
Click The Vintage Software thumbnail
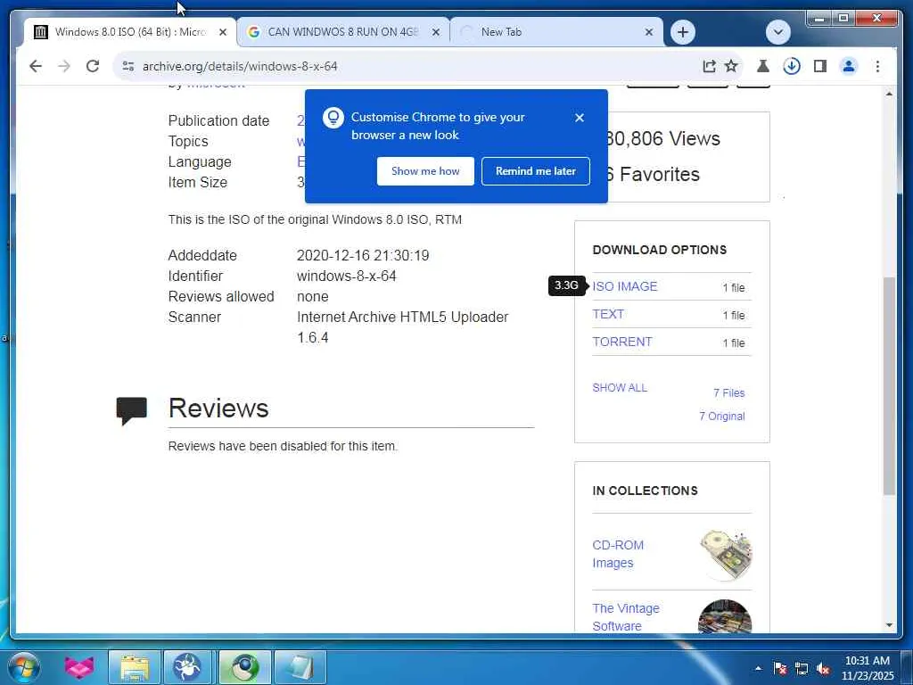pos(725,617)
